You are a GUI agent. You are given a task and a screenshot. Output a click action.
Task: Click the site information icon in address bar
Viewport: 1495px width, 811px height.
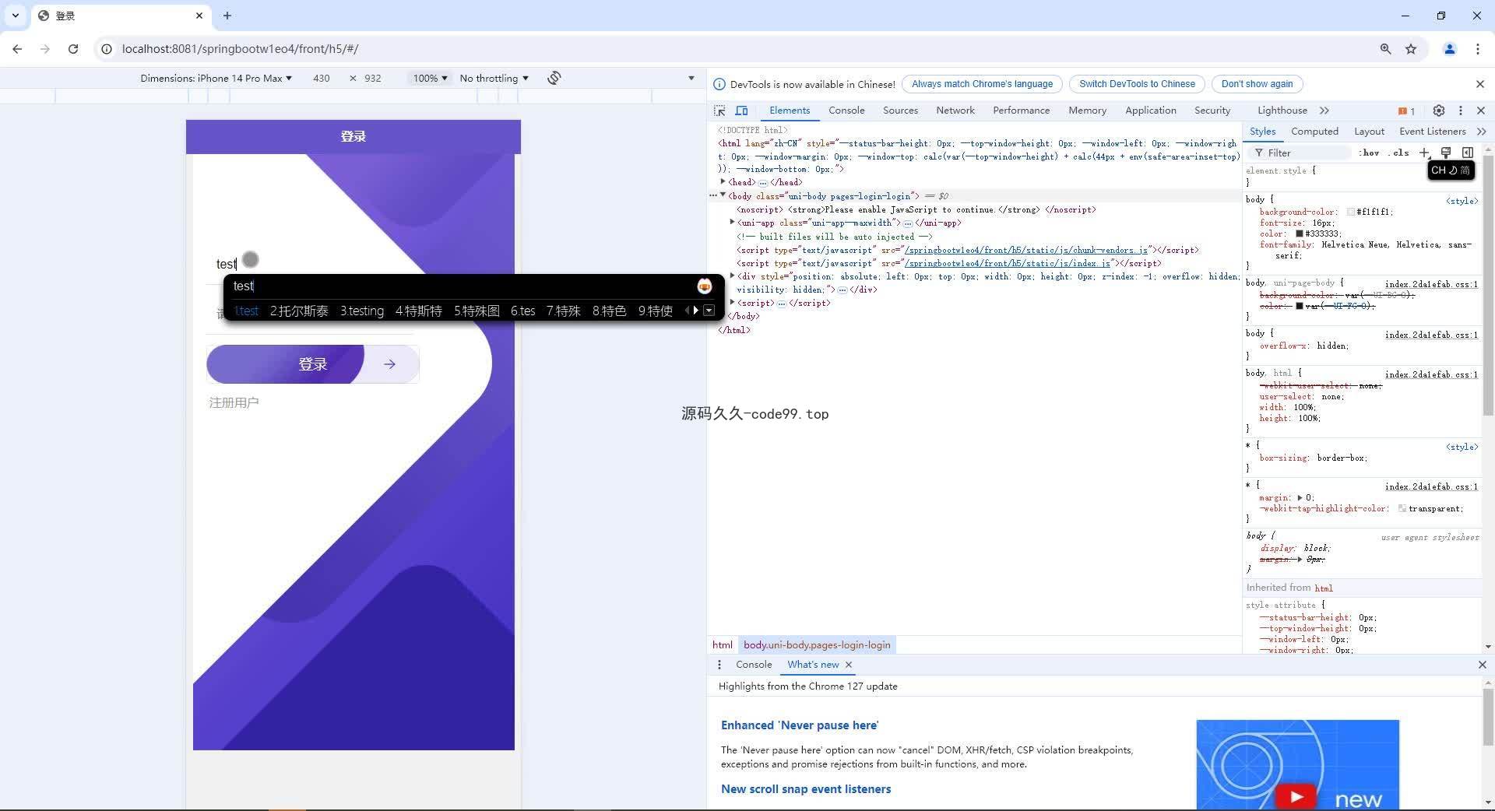tap(107, 48)
